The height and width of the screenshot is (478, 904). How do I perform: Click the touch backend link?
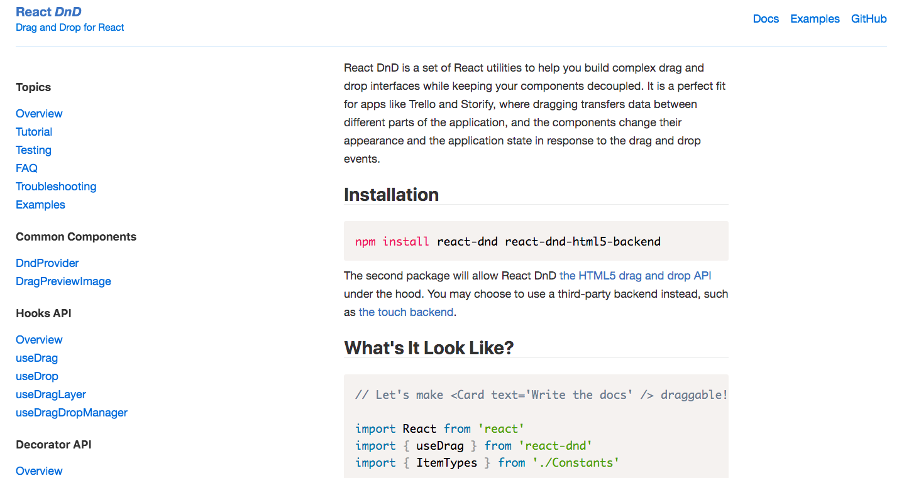[405, 312]
